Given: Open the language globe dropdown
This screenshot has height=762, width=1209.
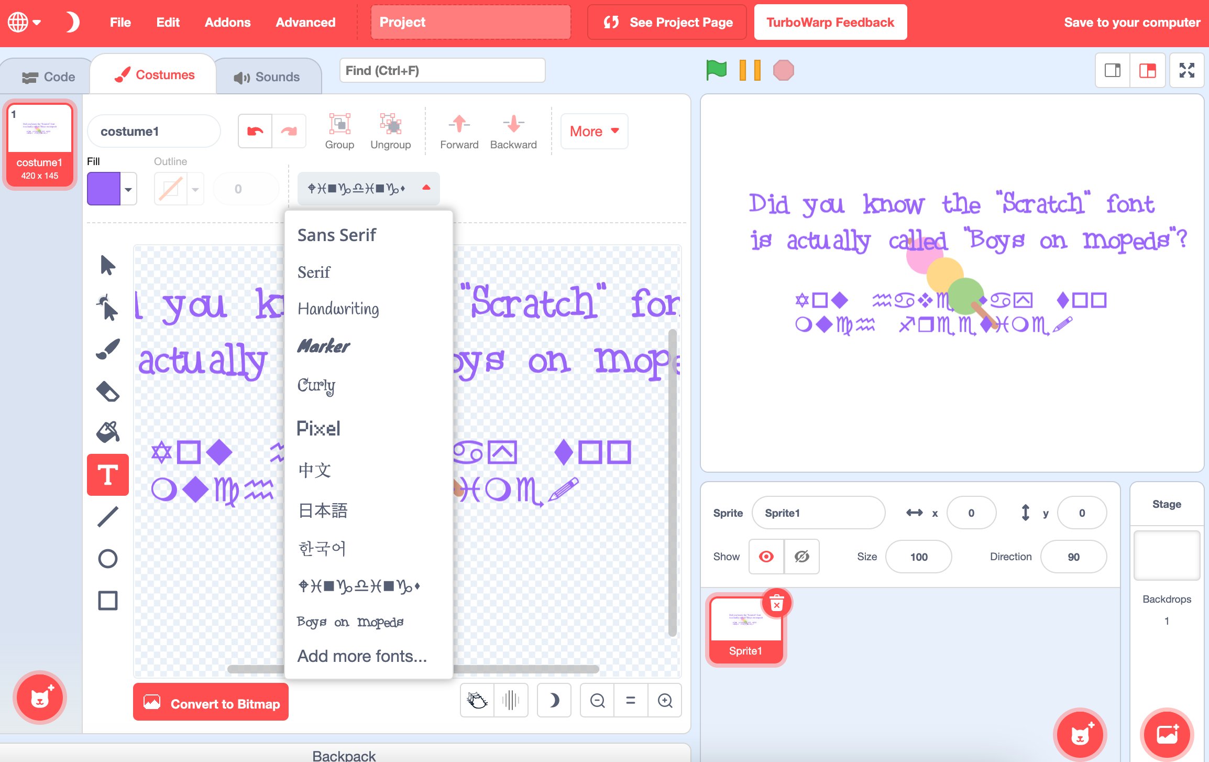Looking at the screenshot, I should coord(24,23).
